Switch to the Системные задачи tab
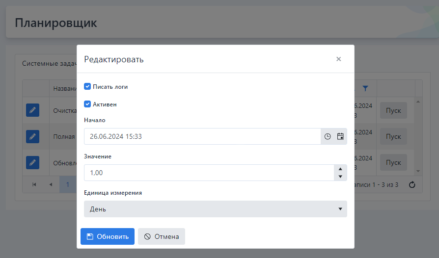 pyautogui.click(x=48, y=63)
